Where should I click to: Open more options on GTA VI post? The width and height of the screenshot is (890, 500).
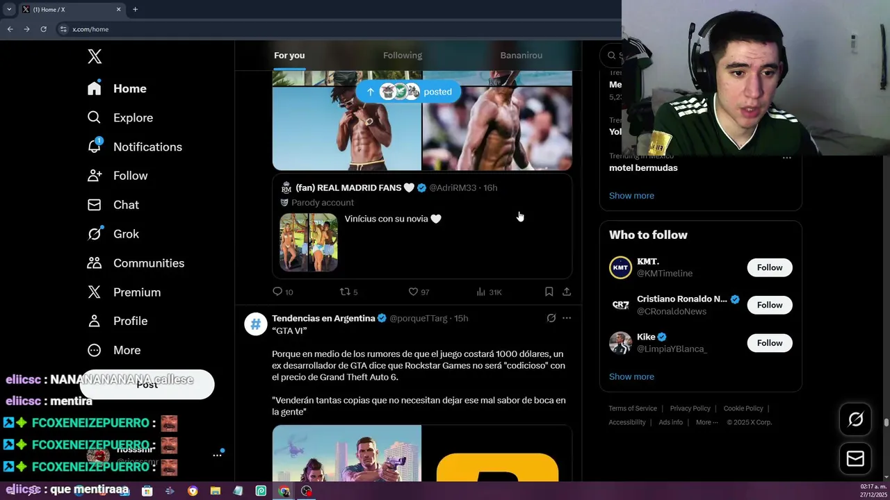coord(567,318)
